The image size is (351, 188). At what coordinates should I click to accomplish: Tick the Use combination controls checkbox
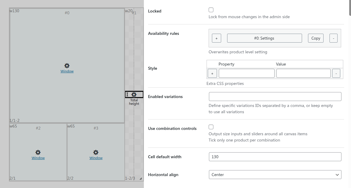click(211, 127)
